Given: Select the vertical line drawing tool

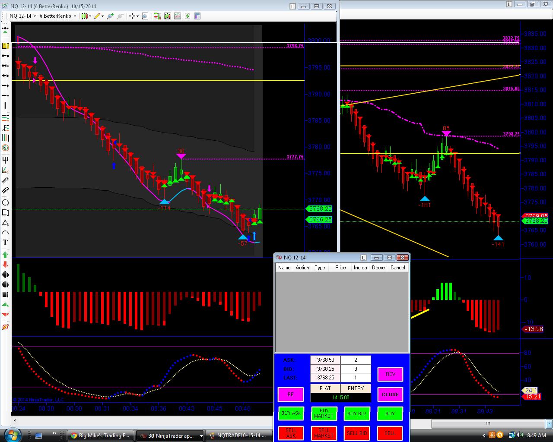Looking at the screenshot, I should pyautogui.click(x=5, y=105).
